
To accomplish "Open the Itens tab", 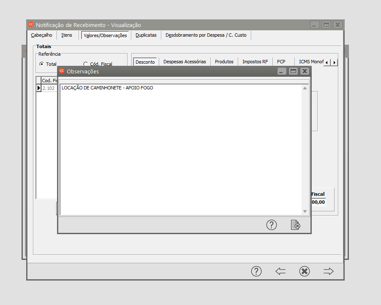I will [x=67, y=35].
